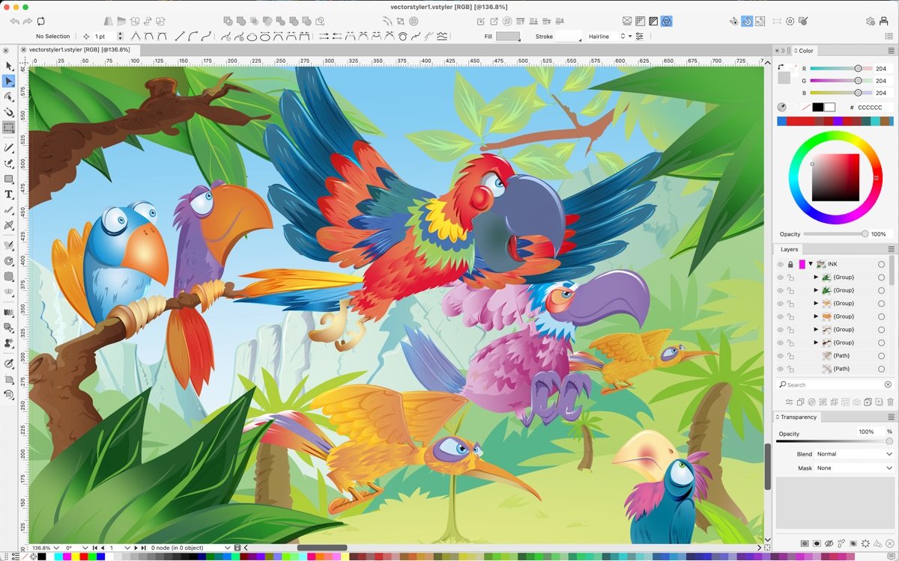
Task: Collapse the INK layer triangle
Action: (811, 264)
